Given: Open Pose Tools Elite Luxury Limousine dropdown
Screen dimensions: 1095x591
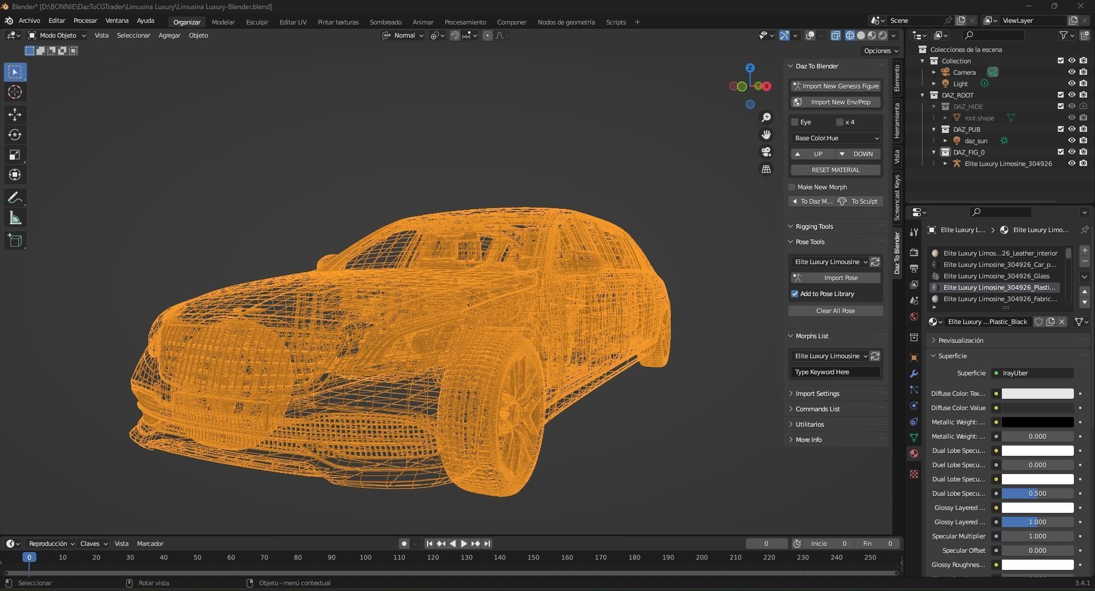Looking at the screenshot, I should [830, 262].
